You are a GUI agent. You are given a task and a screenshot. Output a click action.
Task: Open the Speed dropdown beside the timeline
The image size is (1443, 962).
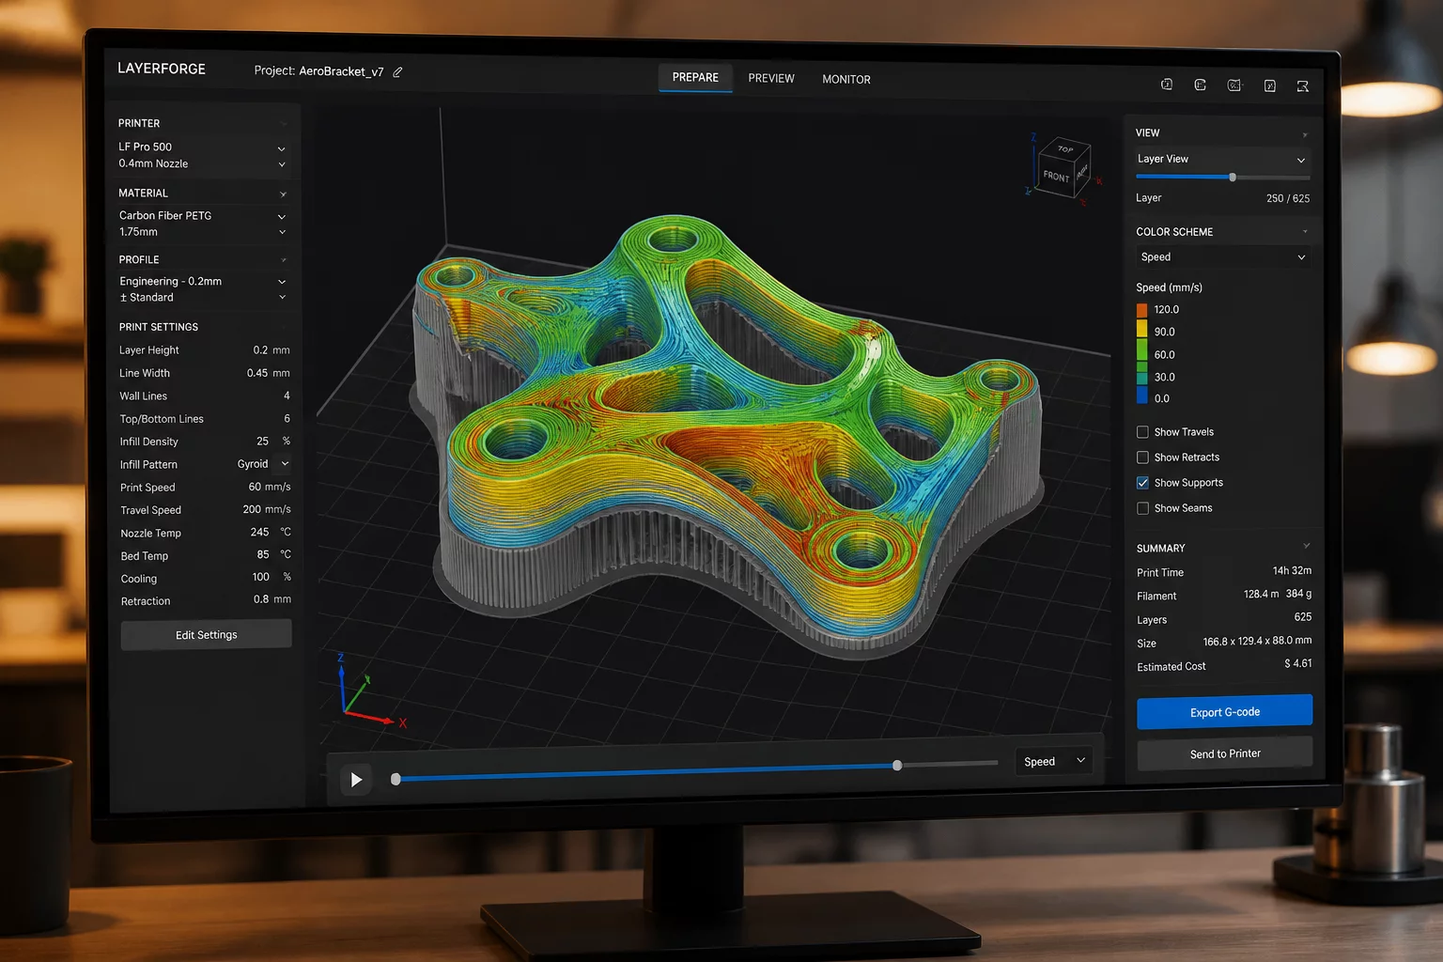click(x=1054, y=761)
